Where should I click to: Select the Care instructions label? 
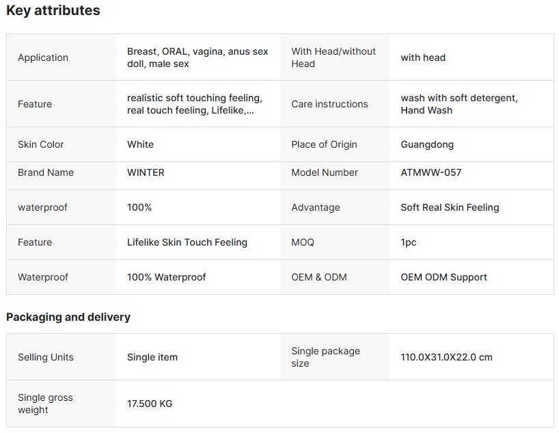pos(329,104)
